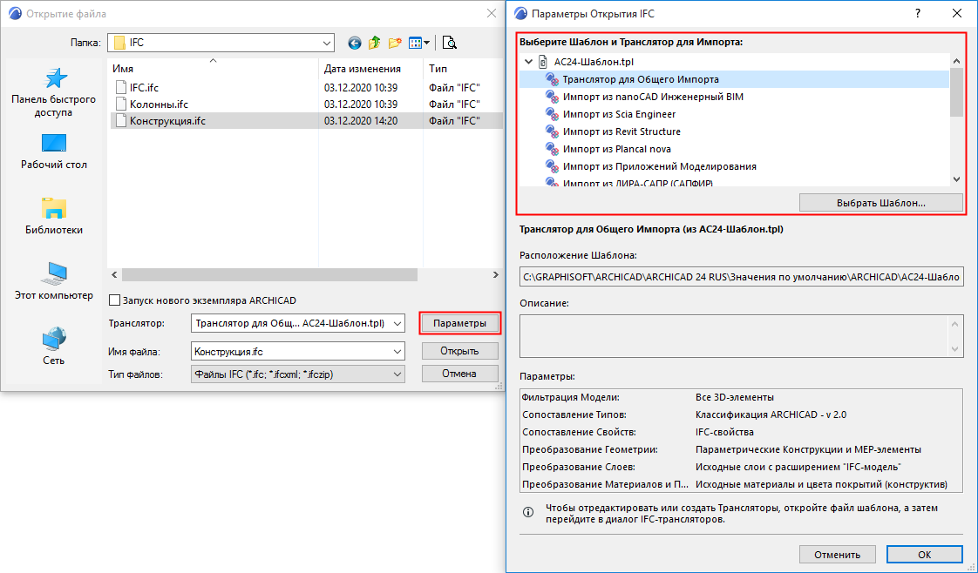Enable Запуск нового экземпляра ARCHICAD checkbox
The image size is (978, 573).
(115, 300)
